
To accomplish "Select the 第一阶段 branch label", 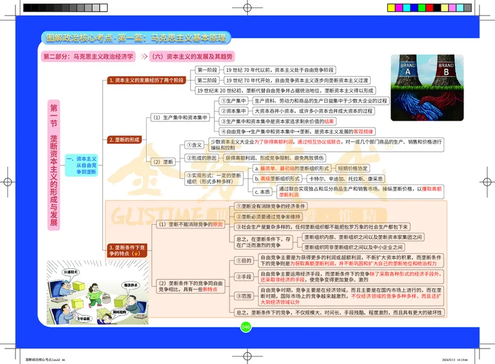I will click(x=208, y=70).
